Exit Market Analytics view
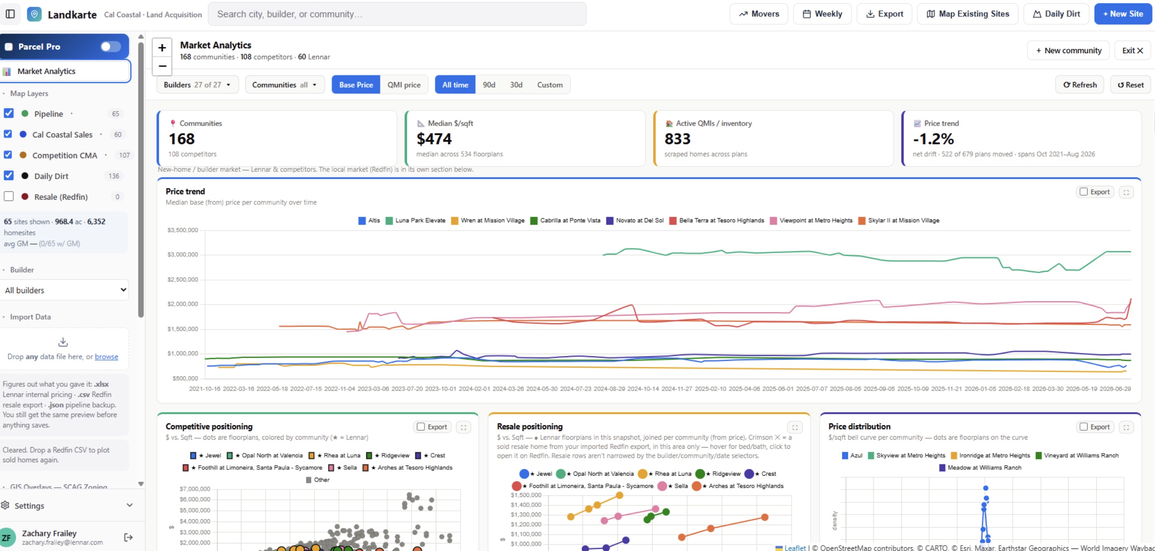 coord(1133,51)
